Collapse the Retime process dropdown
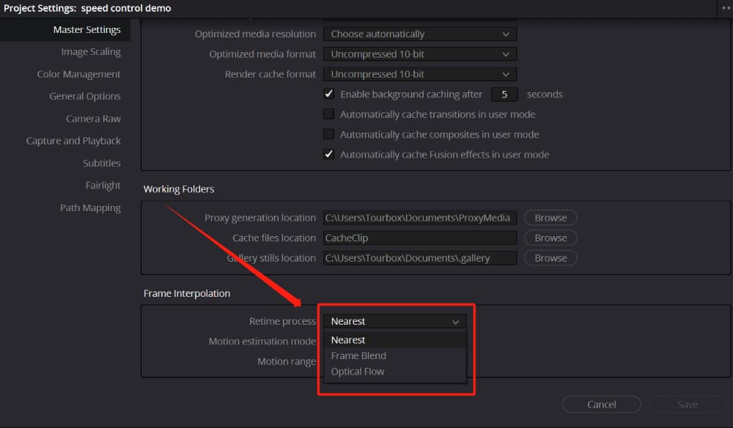The height and width of the screenshot is (428, 733). tap(457, 321)
